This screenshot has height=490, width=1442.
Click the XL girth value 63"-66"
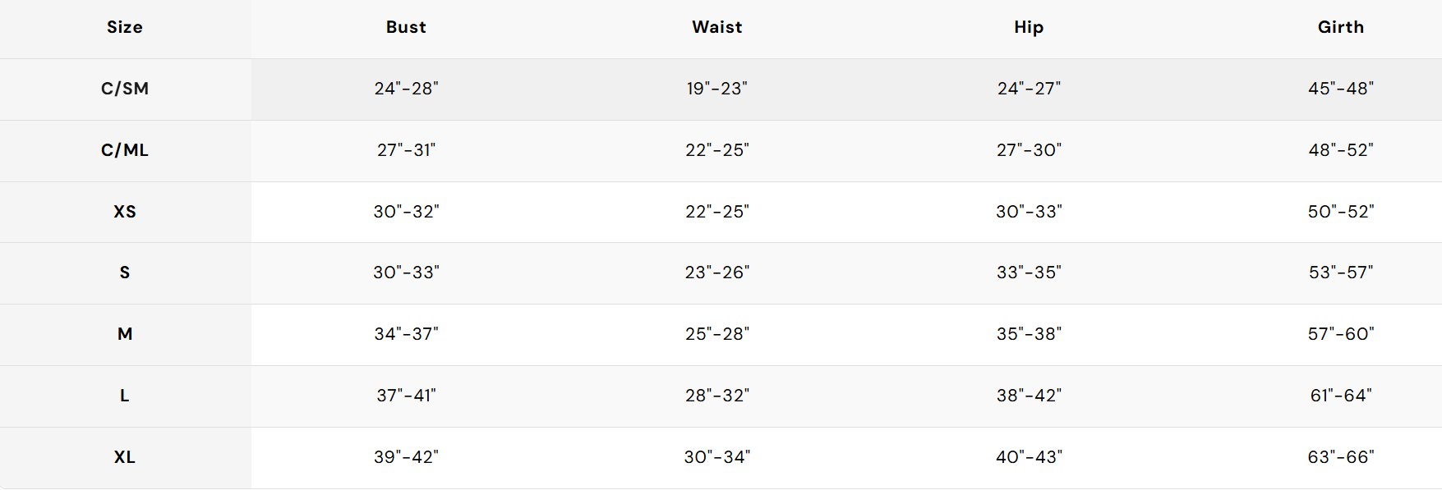click(1341, 457)
